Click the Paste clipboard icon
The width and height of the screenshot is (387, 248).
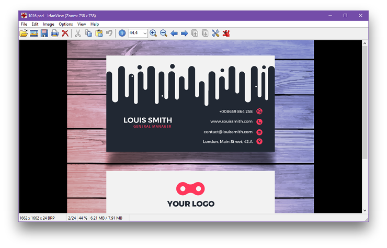click(99, 33)
